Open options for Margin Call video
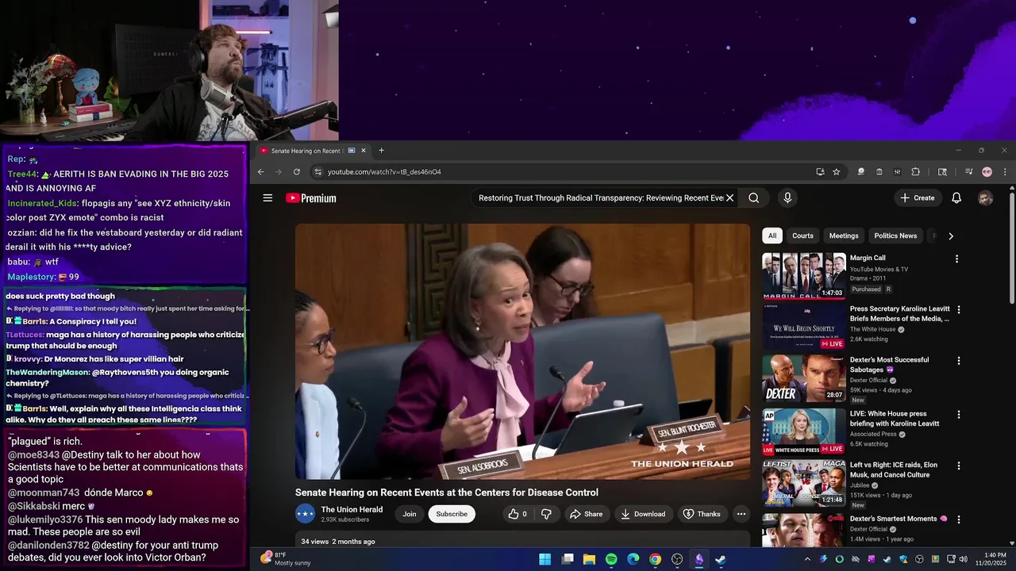Image resolution: width=1016 pixels, height=571 pixels. point(956,259)
